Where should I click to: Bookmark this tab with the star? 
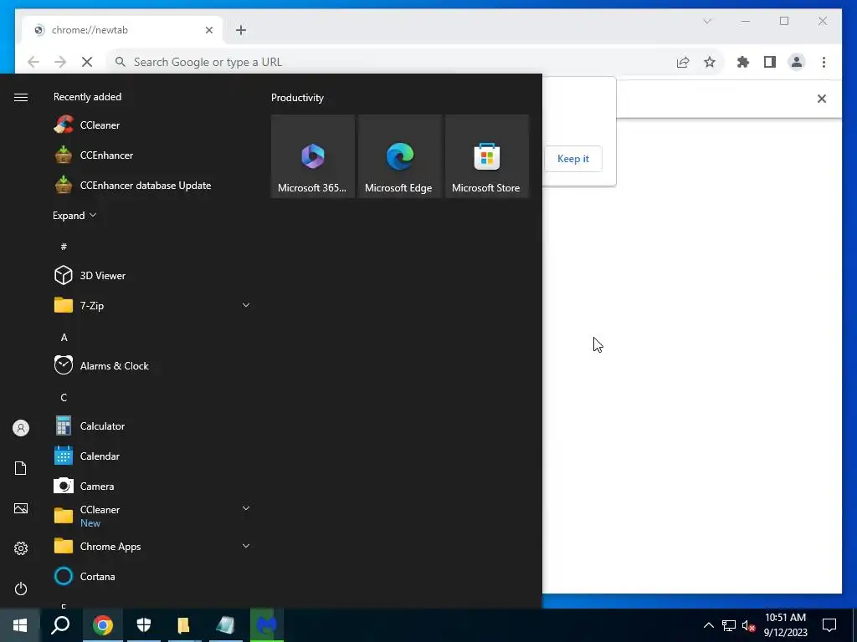click(x=710, y=62)
